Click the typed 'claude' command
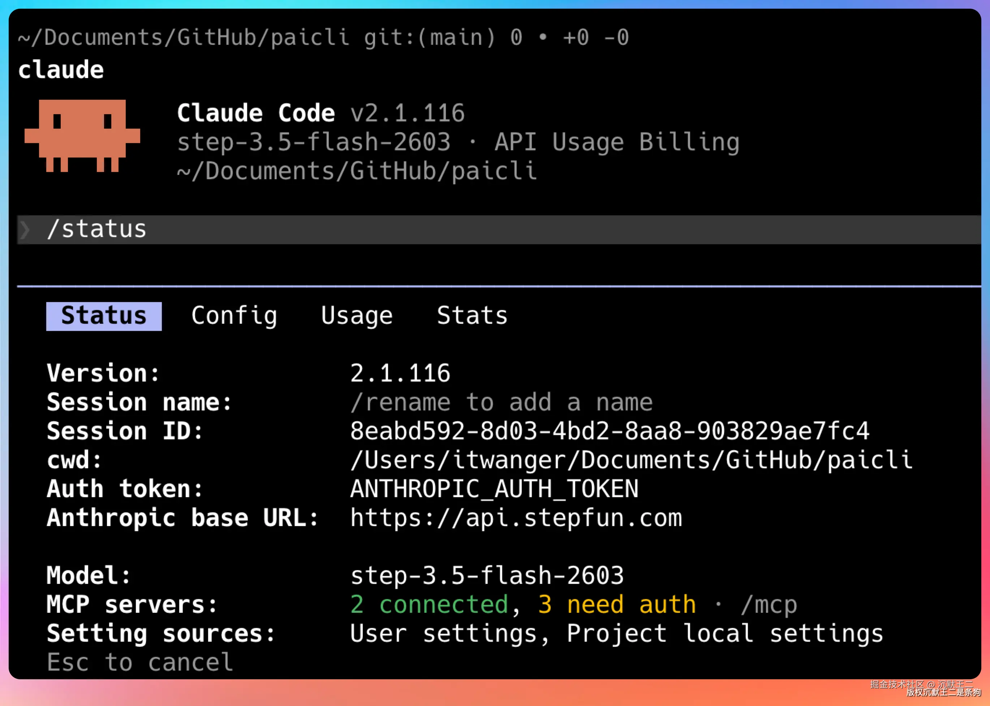Screen dimensions: 990x706 coord(61,70)
